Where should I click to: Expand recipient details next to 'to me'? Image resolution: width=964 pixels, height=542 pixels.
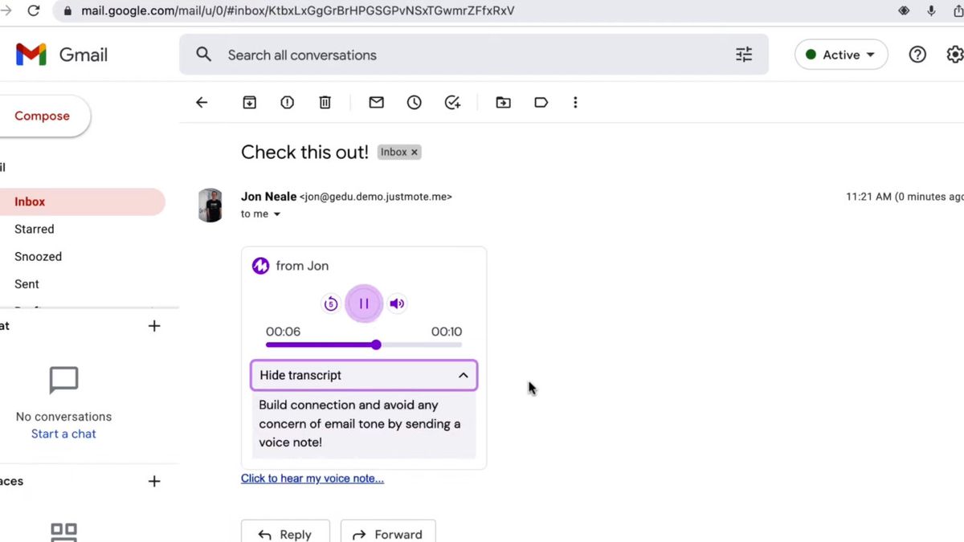(277, 214)
